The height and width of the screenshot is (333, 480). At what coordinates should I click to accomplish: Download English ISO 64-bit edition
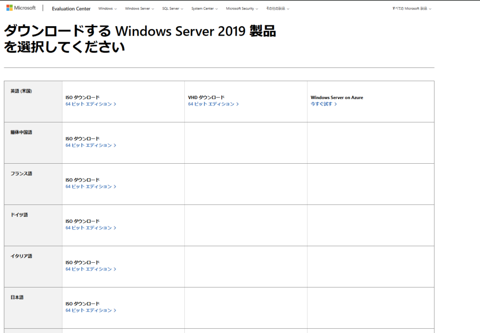point(90,104)
